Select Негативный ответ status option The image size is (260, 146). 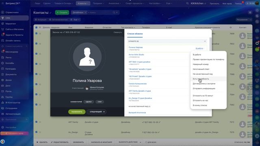click(201, 69)
